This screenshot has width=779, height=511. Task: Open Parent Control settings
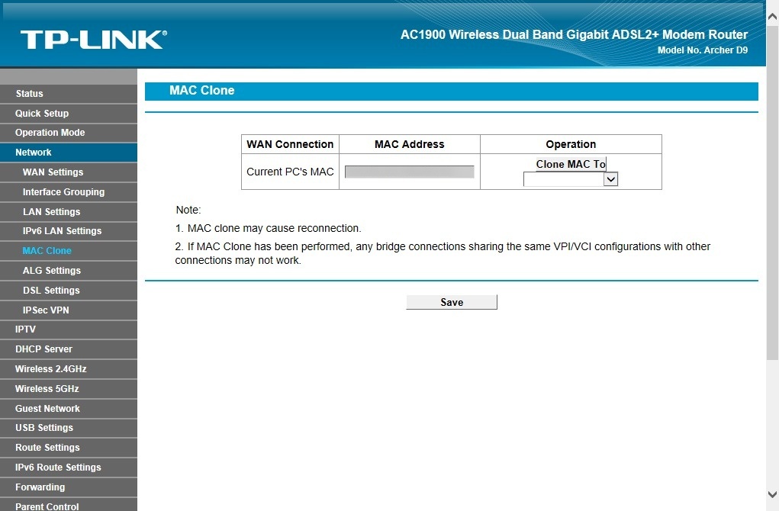click(47, 506)
